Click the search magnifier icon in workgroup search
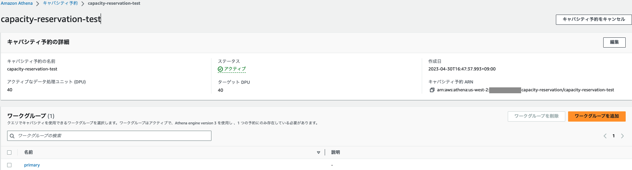The width and height of the screenshot is (632, 170). (x=12, y=136)
